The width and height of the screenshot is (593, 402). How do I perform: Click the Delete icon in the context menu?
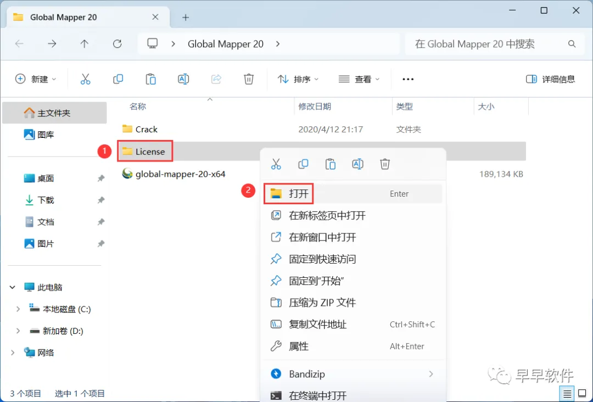(x=385, y=164)
